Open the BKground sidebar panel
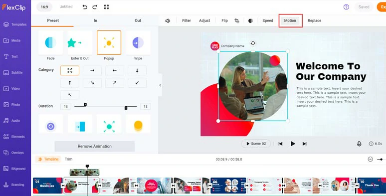Screen dimensions: 386x196 pyautogui.click(x=14, y=169)
